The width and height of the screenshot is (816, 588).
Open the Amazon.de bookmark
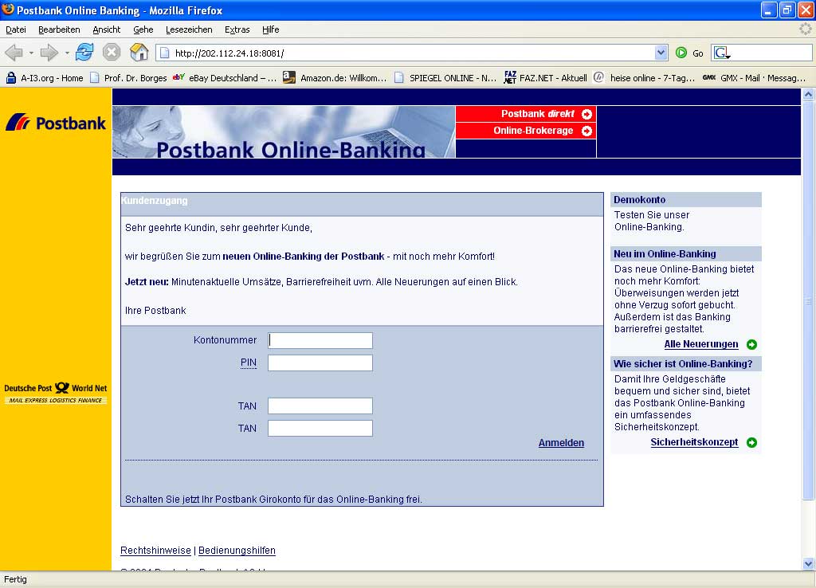(335, 78)
